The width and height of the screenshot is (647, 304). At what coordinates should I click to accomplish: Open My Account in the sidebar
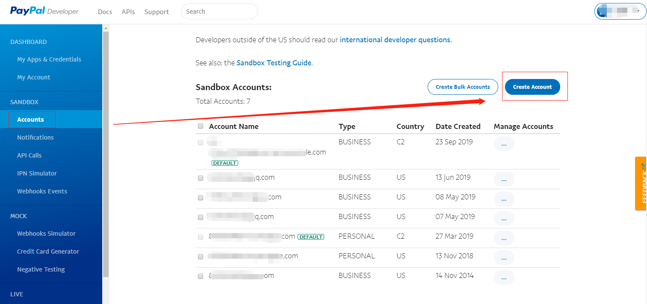pyautogui.click(x=34, y=77)
